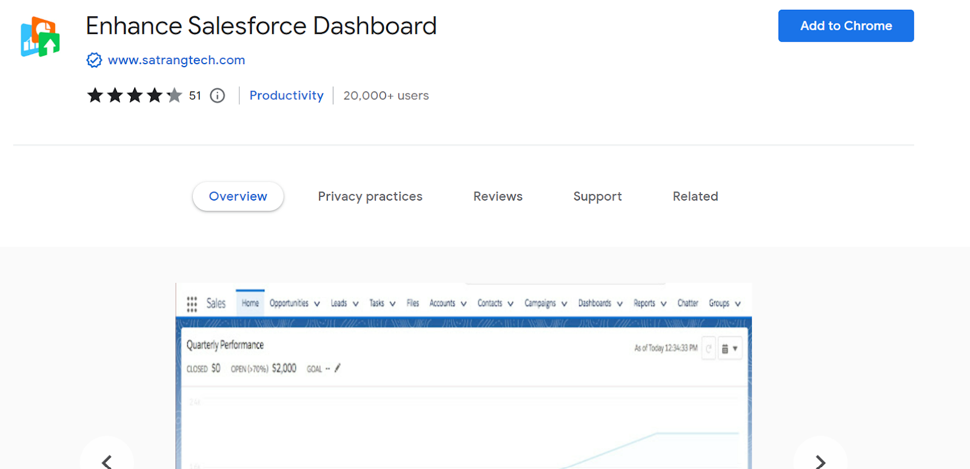Viewport: 970px width, 469px height.
Task: Expand the Reports tab dropdown arrow
Action: pyautogui.click(x=663, y=304)
